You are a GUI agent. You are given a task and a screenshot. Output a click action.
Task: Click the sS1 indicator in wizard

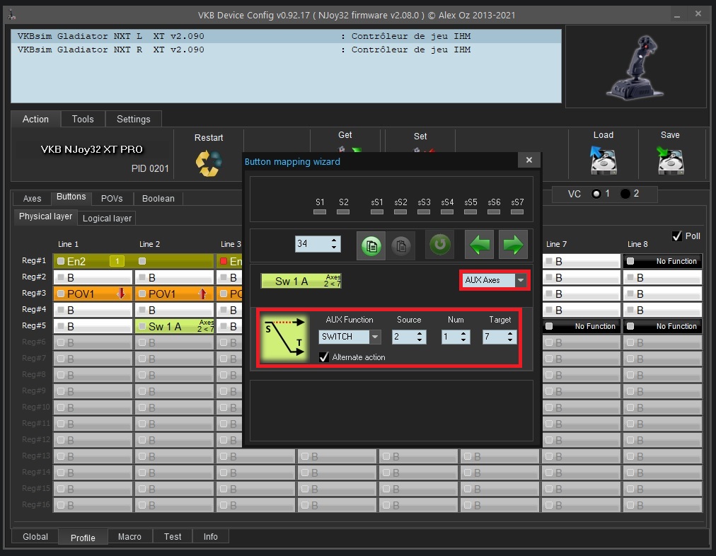point(376,212)
